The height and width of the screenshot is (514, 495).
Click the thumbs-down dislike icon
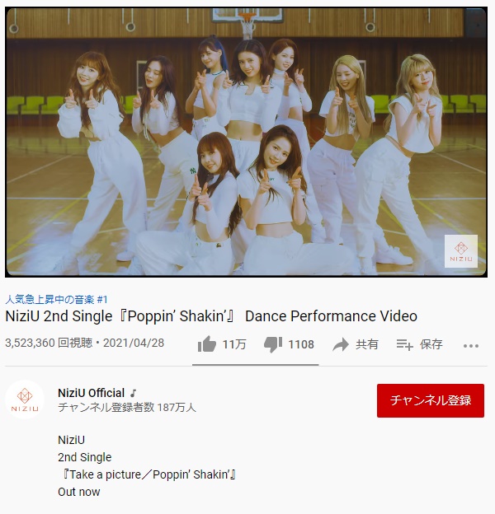tap(273, 344)
